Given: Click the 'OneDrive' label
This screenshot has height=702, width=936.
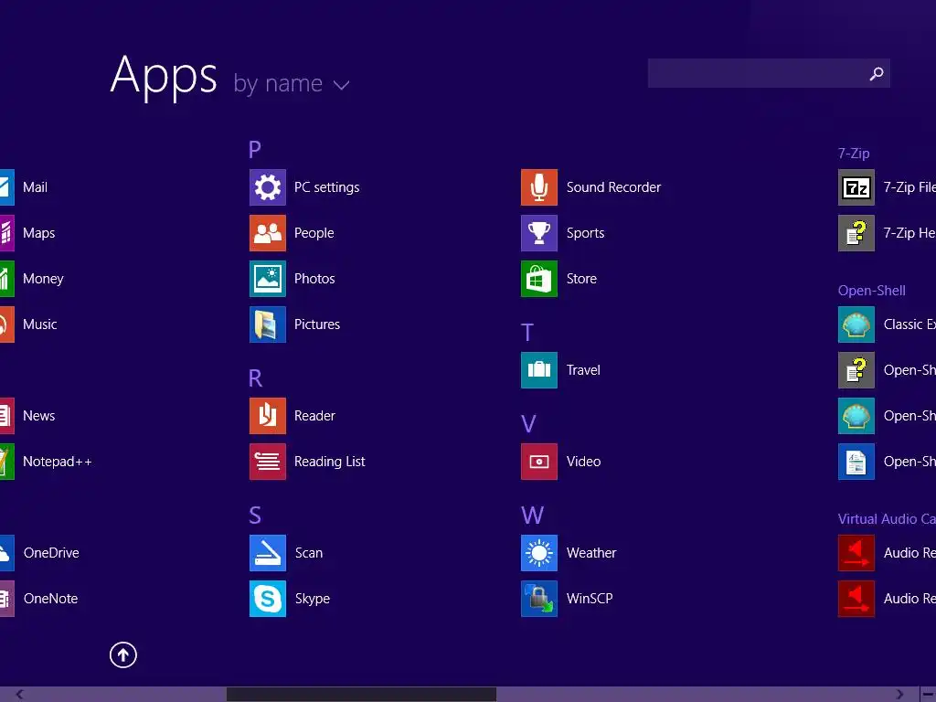Looking at the screenshot, I should click(51, 553).
